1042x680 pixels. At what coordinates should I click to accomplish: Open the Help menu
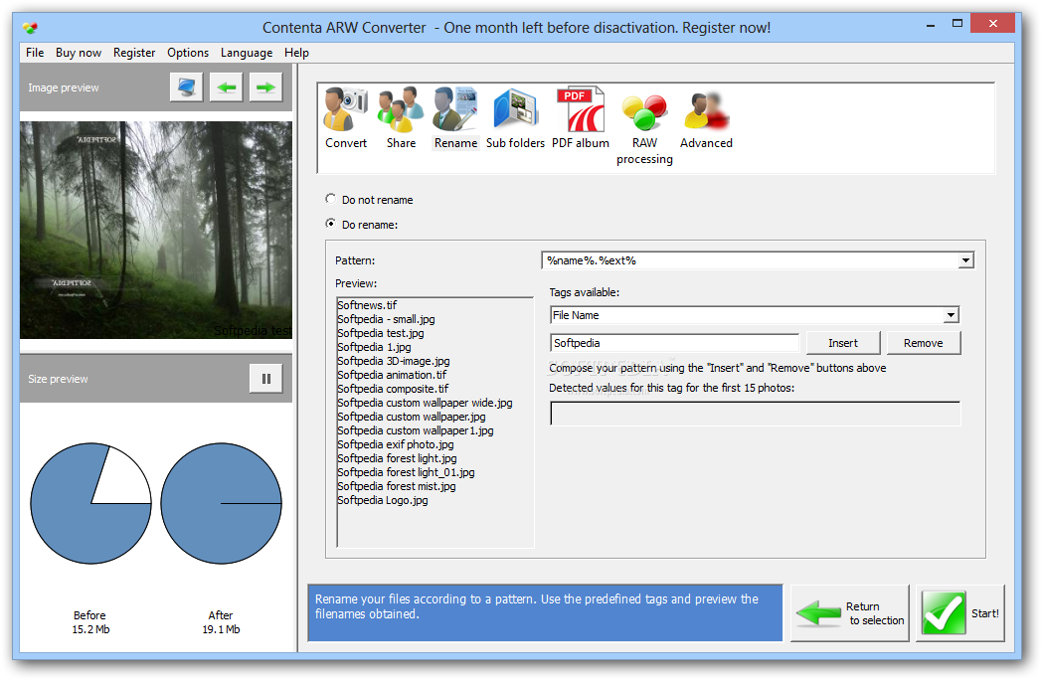pyautogui.click(x=296, y=53)
